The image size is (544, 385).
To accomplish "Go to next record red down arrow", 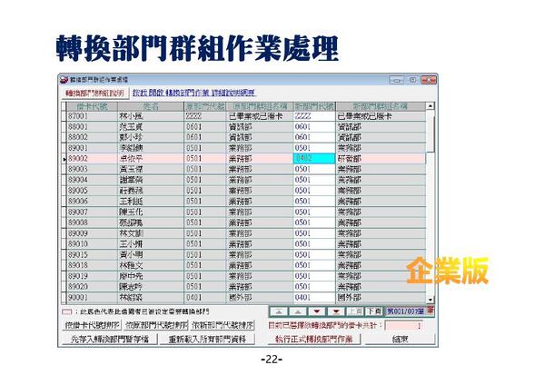I will tap(317, 311).
